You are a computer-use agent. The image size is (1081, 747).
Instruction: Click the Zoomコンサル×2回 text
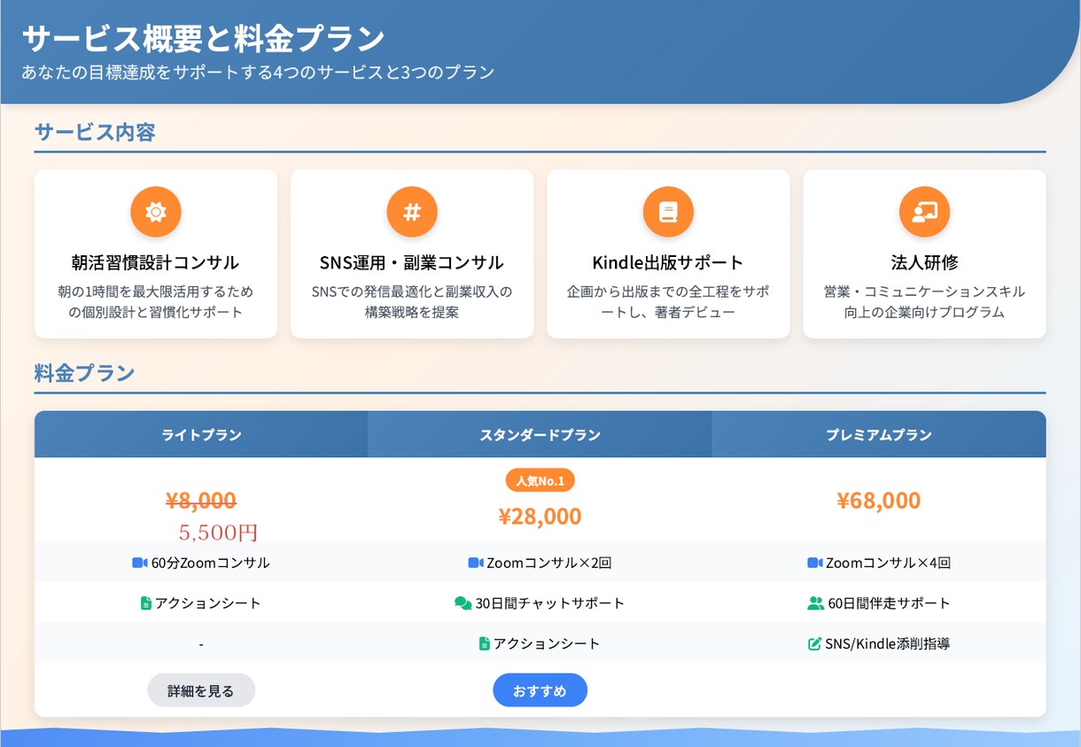549,563
